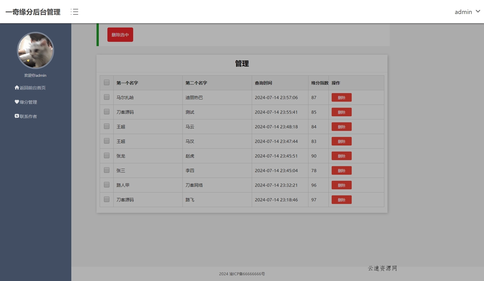This screenshot has width=484, height=281.
Task: Delete the record with score 85
Action: point(341,112)
